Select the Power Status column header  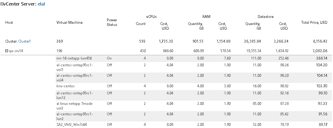112,22
